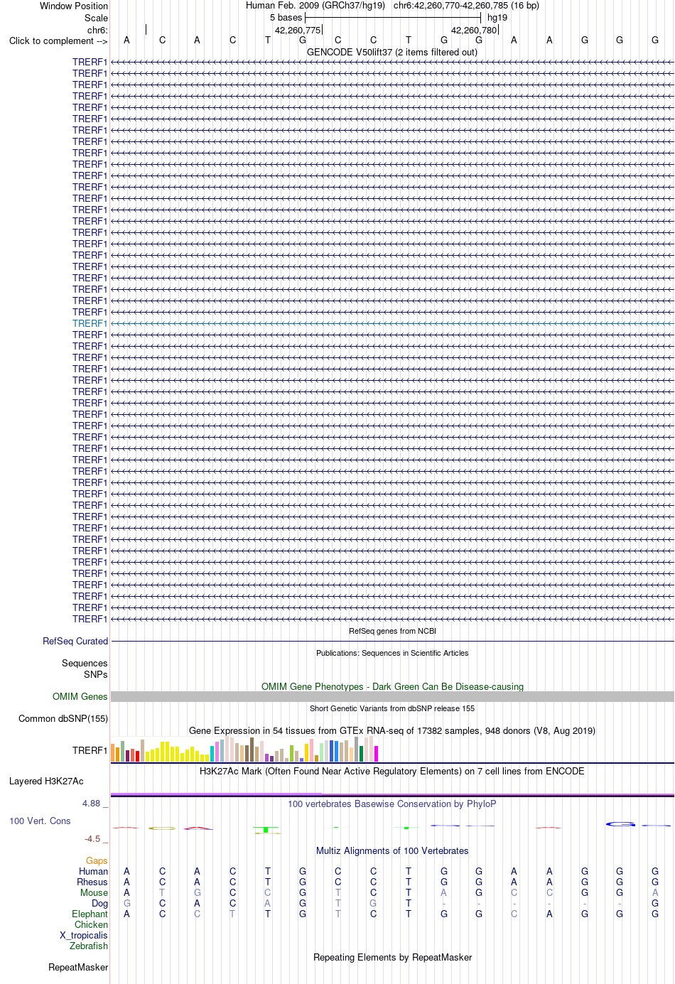Screen dimensions: 675x984
Task: Open the 'GENCODE V50lift37 (2 items filtered out)' track title
Action: point(392,52)
